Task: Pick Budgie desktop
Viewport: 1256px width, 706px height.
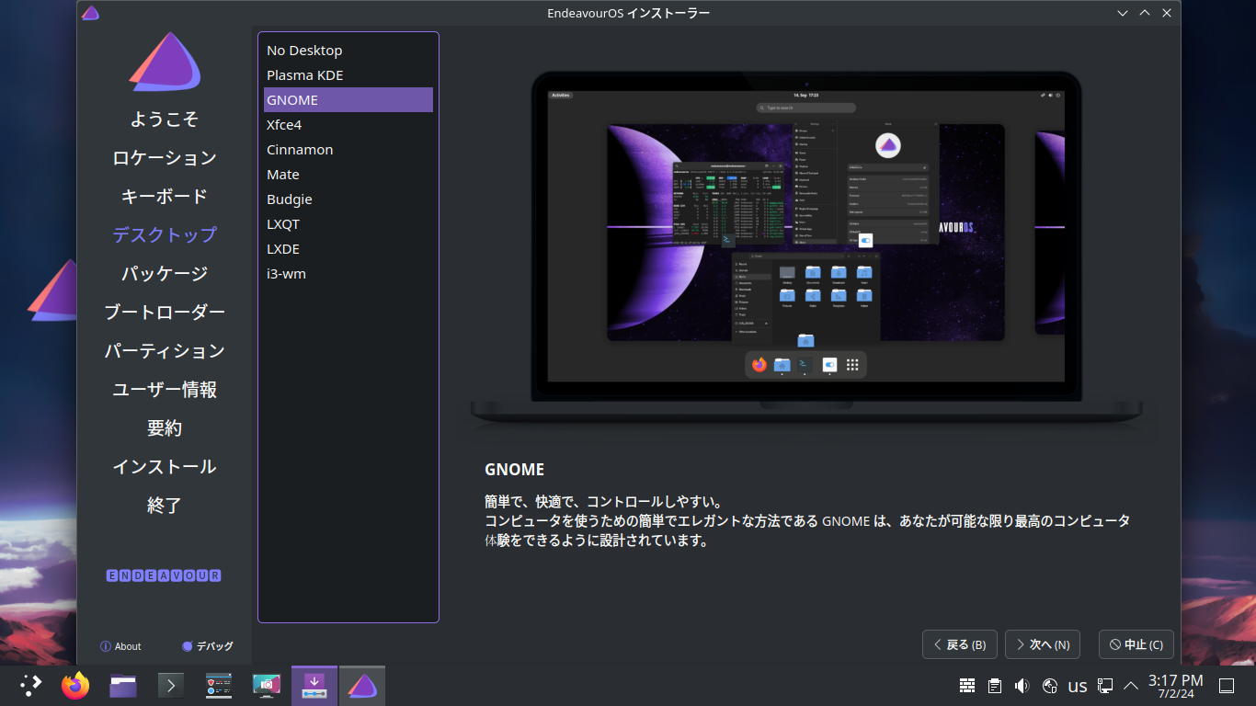Action: (x=348, y=199)
